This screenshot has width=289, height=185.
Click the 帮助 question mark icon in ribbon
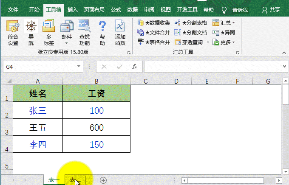click(102, 33)
